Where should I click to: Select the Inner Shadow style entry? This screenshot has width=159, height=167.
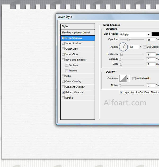click(78, 43)
